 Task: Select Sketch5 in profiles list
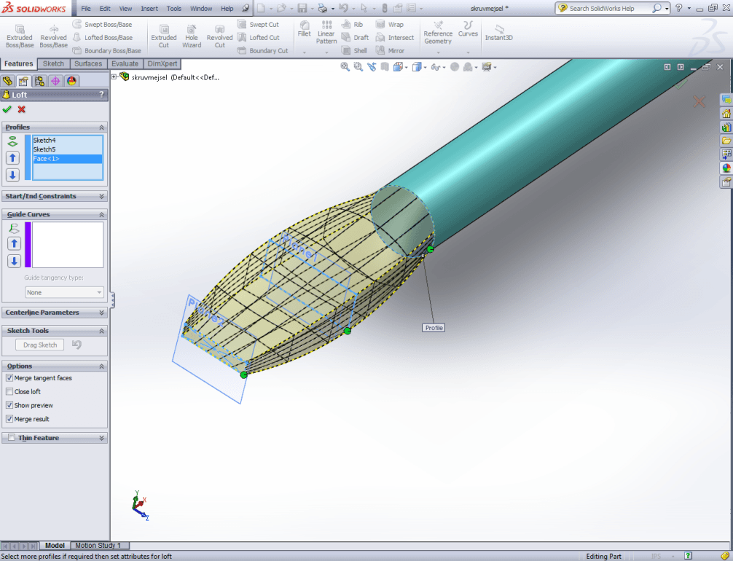[x=67, y=149]
